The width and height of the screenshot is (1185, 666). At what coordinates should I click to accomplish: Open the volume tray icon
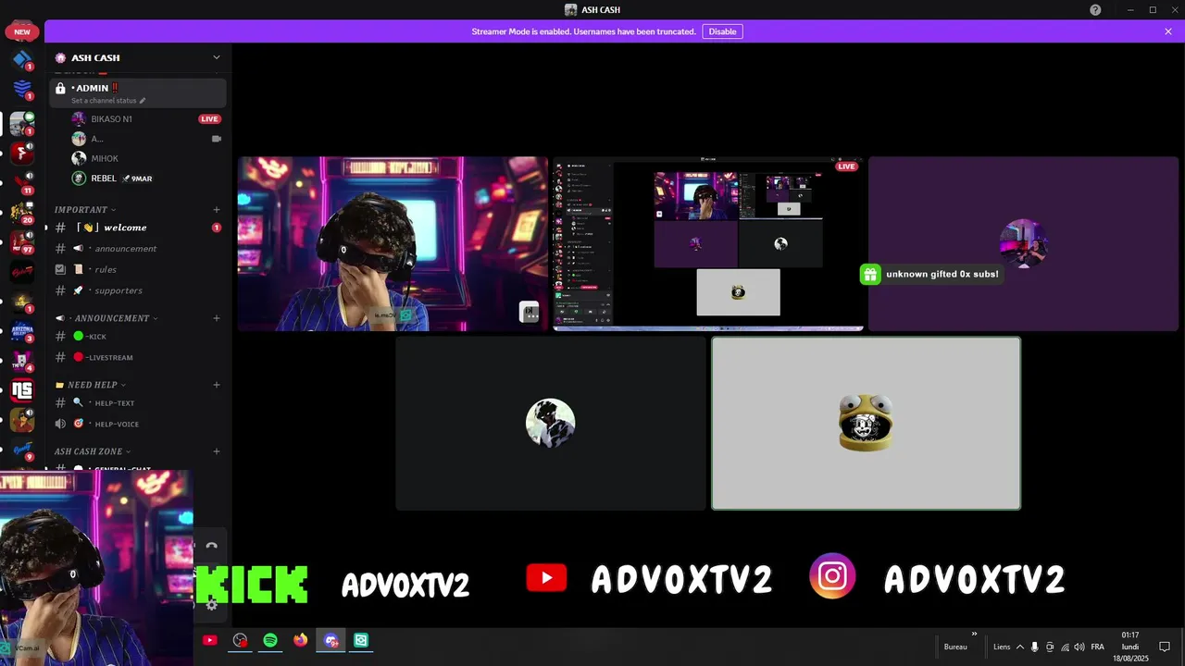click(x=1079, y=647)
